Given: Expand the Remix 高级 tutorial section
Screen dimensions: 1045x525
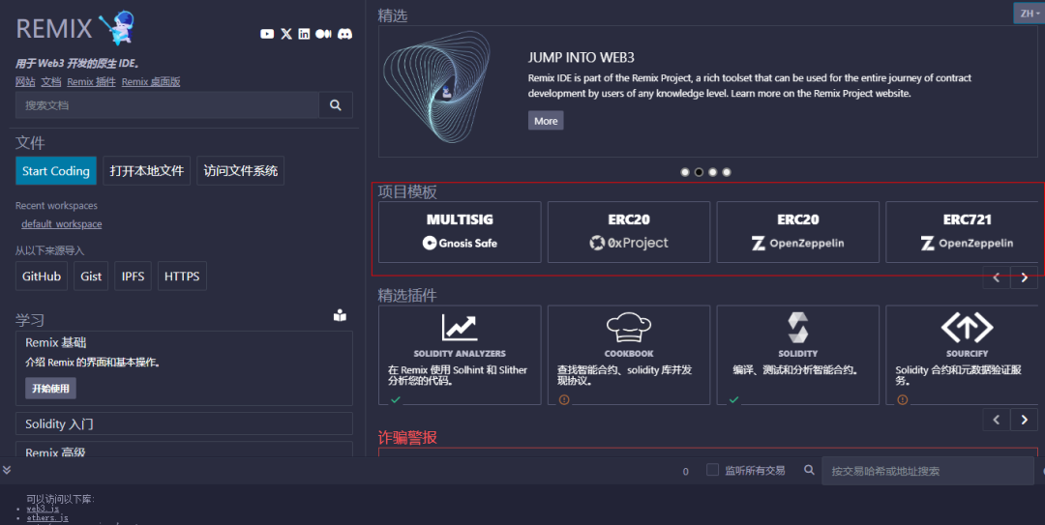Looking at the screenshot, I should (x=184, y=450).
